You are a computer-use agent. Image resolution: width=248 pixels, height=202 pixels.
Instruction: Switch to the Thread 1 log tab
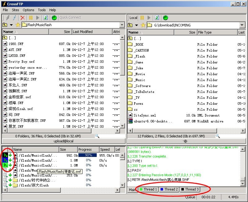pos(148,189)
